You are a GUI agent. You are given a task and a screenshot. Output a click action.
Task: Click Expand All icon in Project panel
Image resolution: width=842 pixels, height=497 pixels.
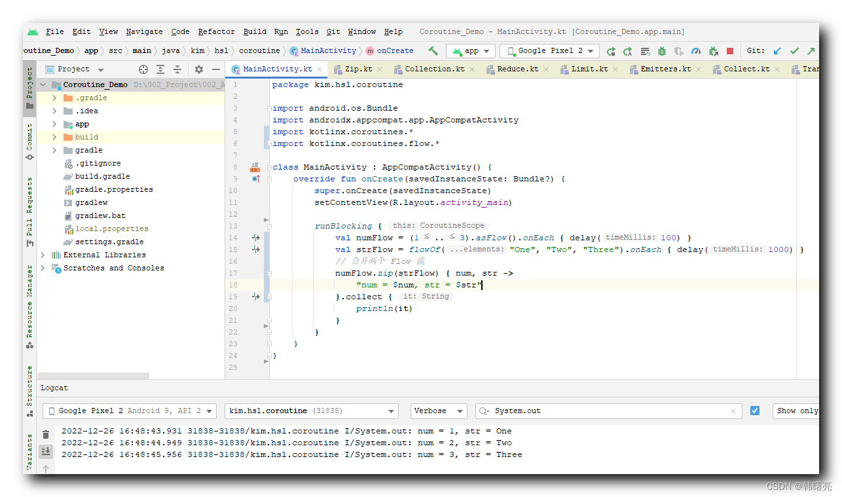click(160, 69)
